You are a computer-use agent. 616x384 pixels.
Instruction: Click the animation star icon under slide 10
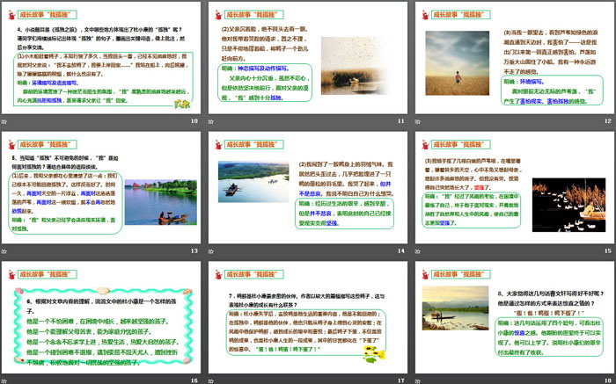pos(4,121)
